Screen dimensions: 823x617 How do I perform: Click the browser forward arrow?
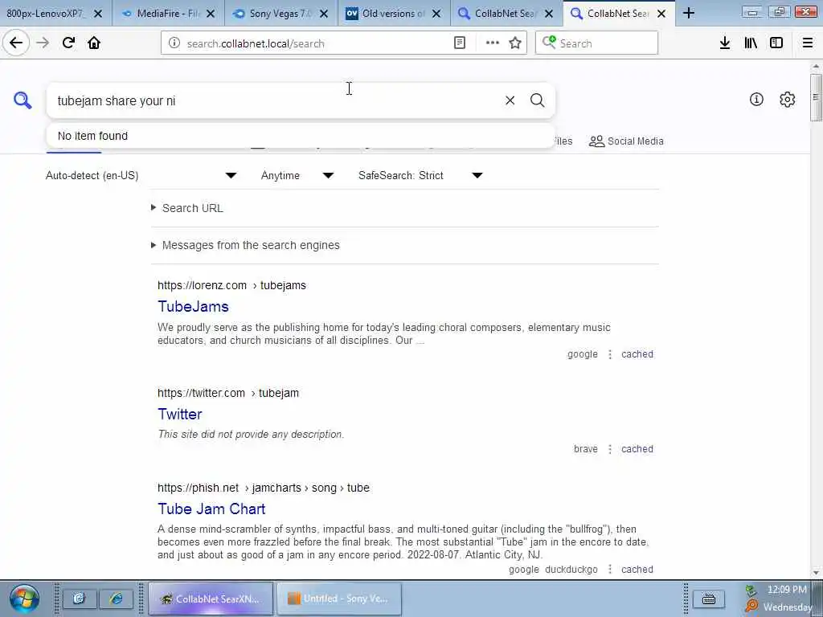click(x=43, y=43)
